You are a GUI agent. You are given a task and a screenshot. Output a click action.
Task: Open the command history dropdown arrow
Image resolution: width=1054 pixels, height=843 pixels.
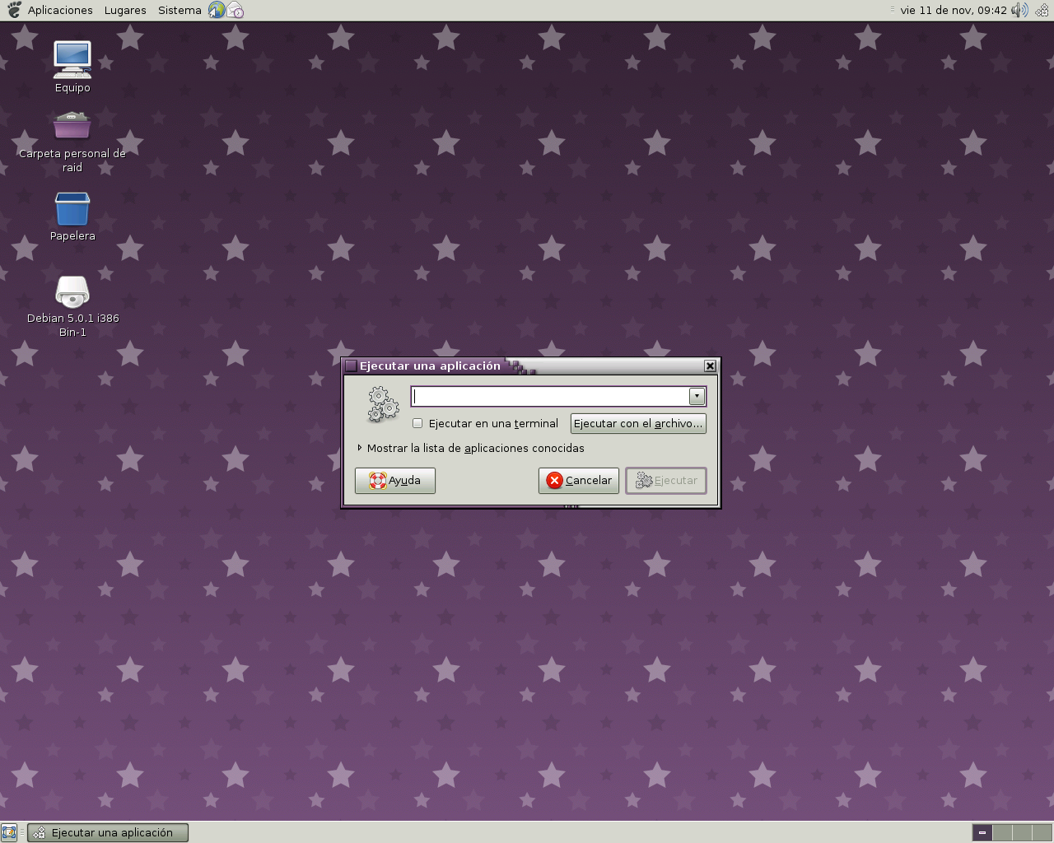[x=696, y=396]
